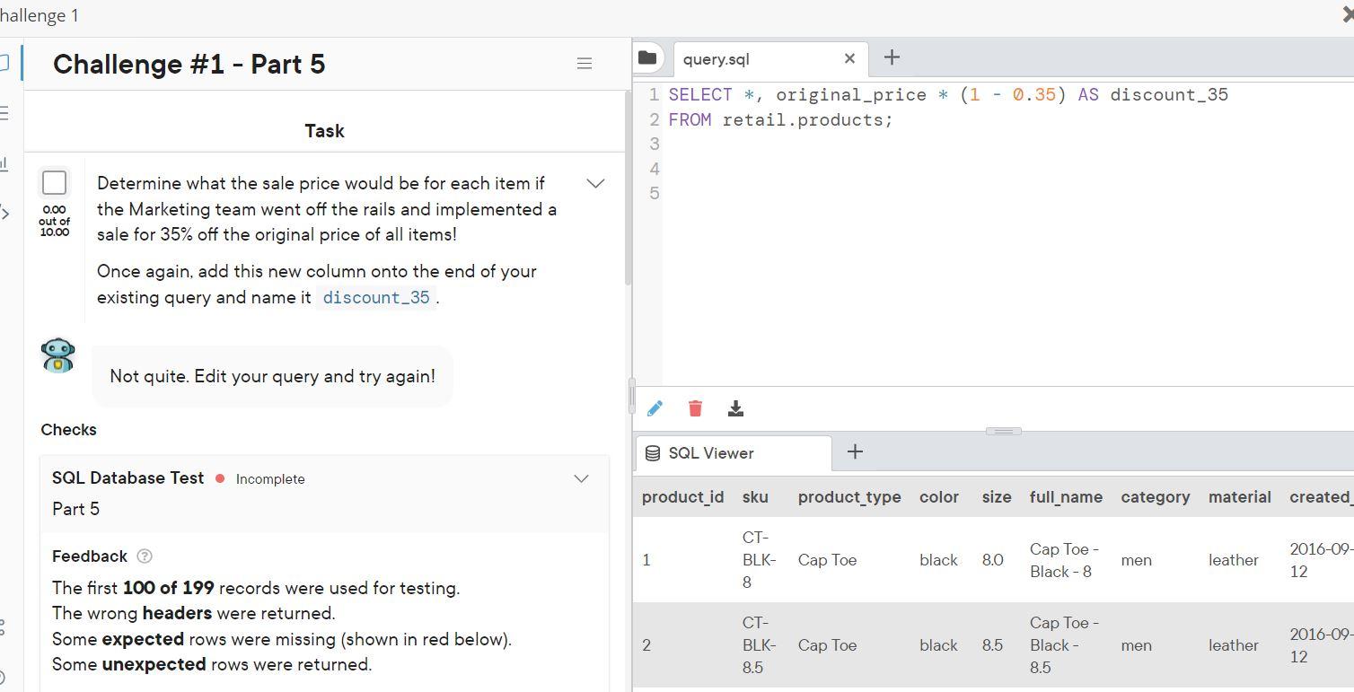Click the product_type column header
This screenshot has width=1354, height=692.
tap(849, 497)
